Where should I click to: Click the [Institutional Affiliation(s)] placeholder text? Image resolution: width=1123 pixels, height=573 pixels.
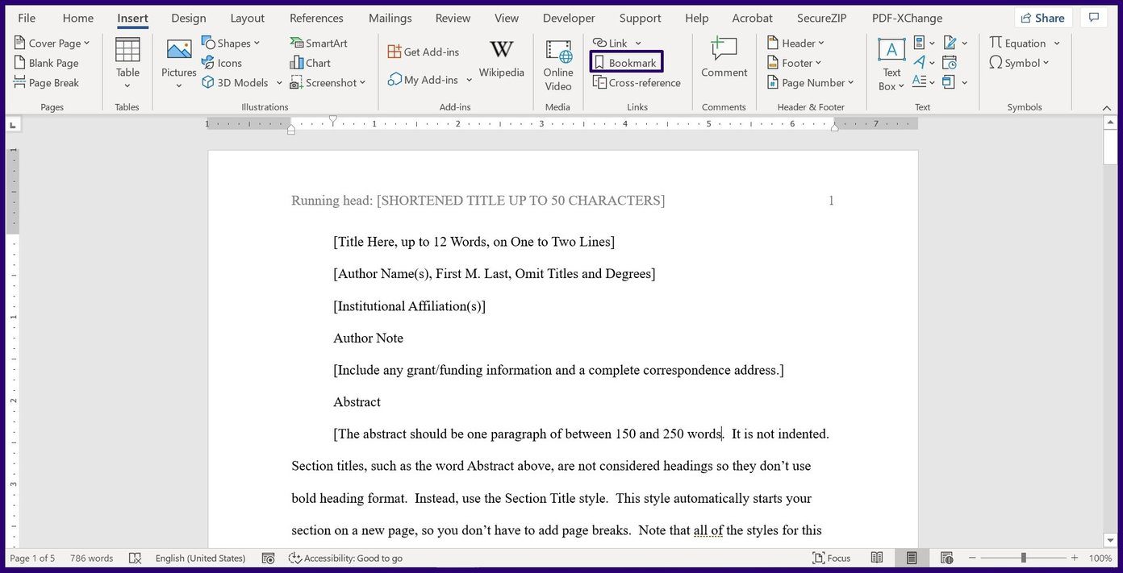coord(410,306)
